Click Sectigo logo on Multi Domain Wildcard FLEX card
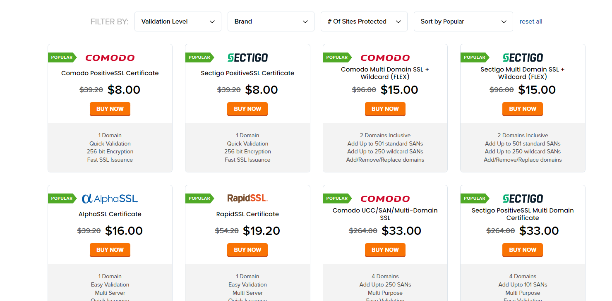The image size is (612, 301). coord(523,58)
